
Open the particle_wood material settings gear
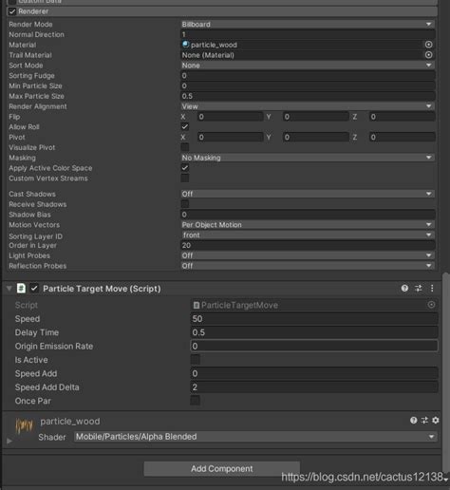[x=436, y=420]
